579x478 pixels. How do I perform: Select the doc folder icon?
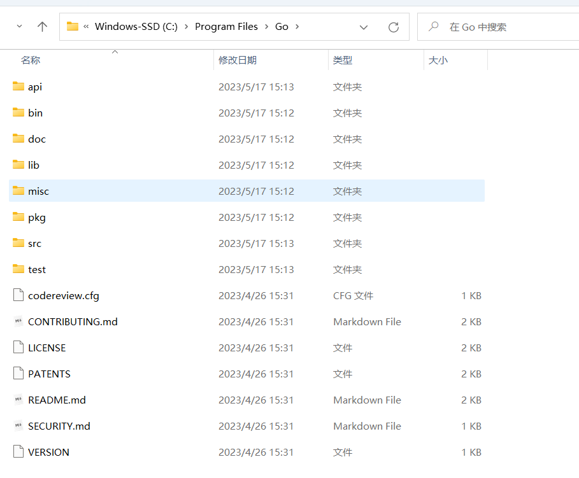(x=18, y=138)
